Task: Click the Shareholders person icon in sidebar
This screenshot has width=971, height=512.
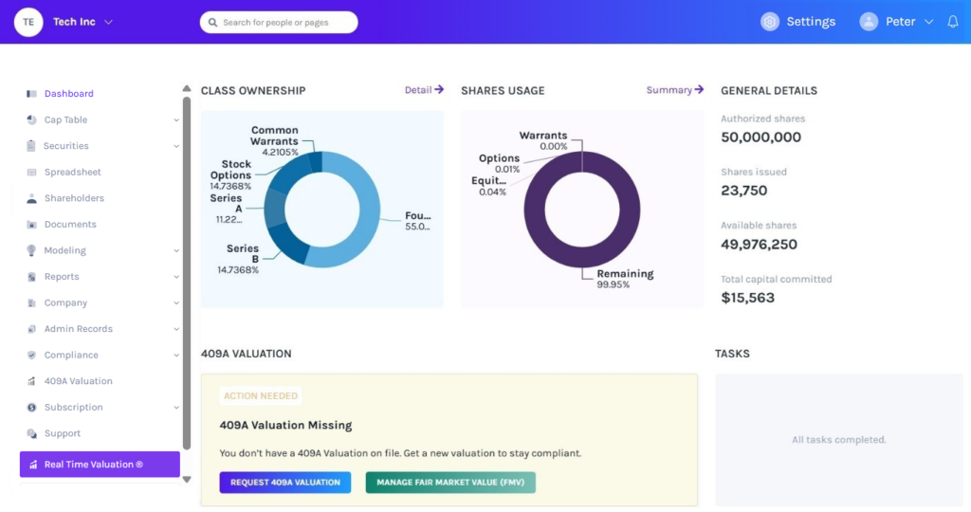Action: coord(32,198)
